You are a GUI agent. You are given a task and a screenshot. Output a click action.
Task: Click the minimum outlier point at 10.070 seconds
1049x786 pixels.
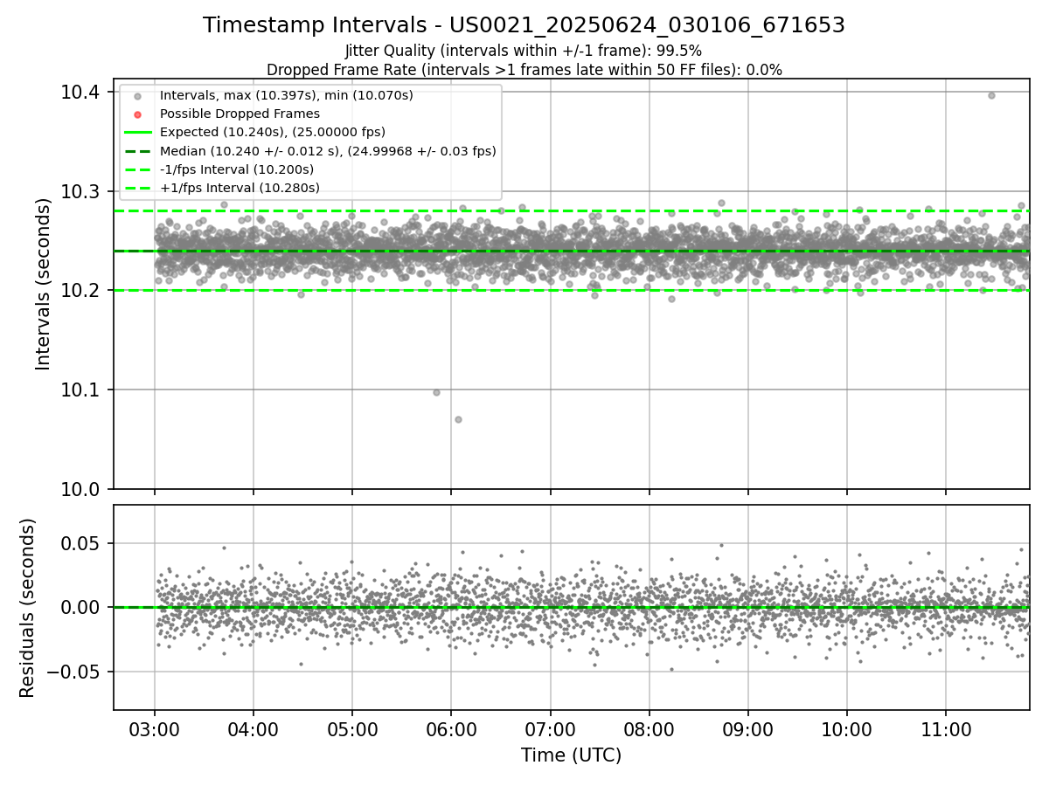click(458, 419)
